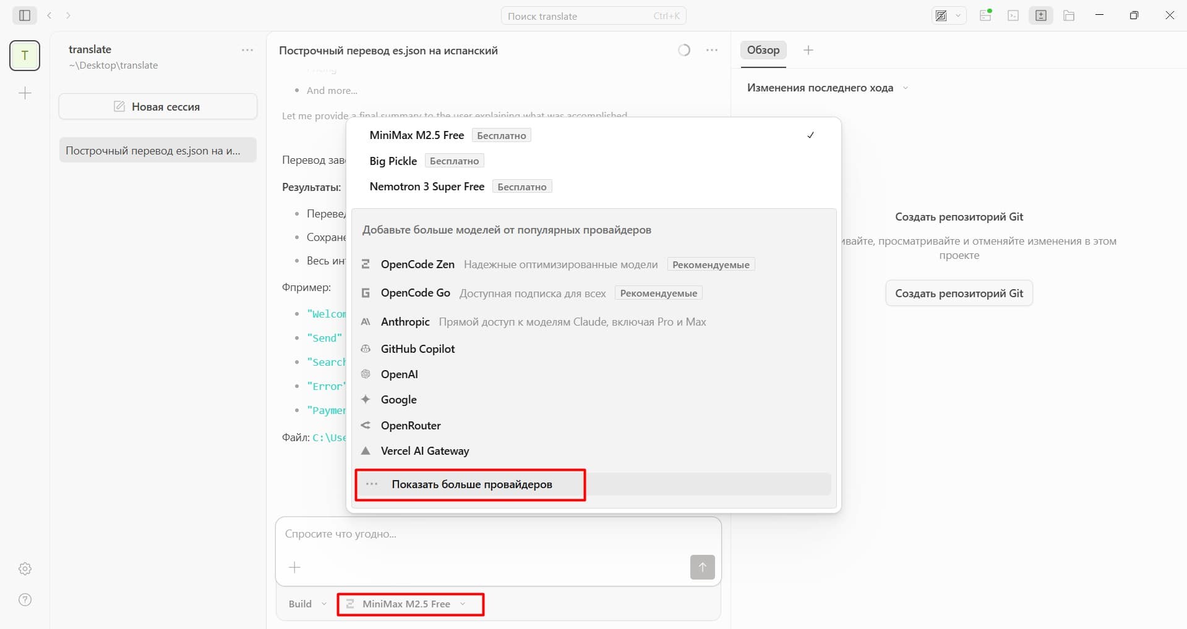The image size is (1187, 629).
Task: Open the session options three-dot menu
Action: pyautogui.click(x=712, y=50)
